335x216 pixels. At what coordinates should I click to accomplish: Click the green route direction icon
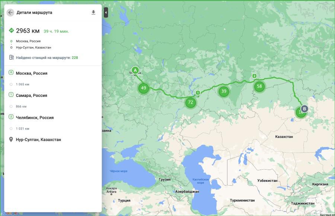(11, 30)
